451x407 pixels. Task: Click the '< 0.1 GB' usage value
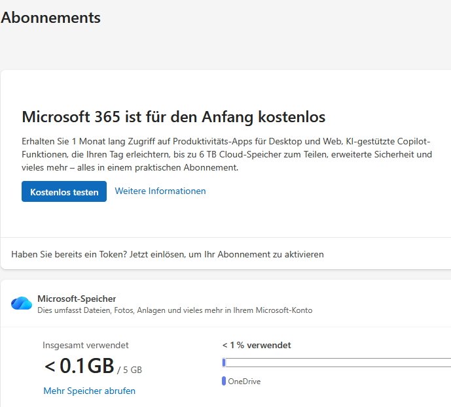[80, 366]
